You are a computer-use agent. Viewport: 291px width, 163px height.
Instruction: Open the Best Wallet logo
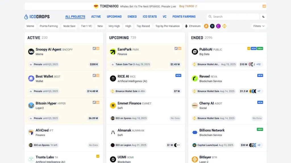click(31, 78)
